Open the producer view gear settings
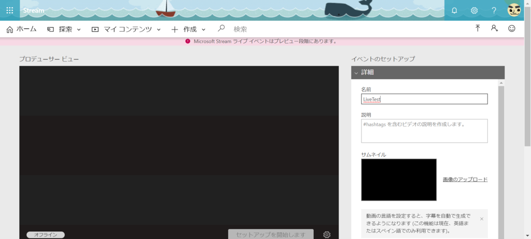Viewport: 531px width, 239px height. point(327,234)
